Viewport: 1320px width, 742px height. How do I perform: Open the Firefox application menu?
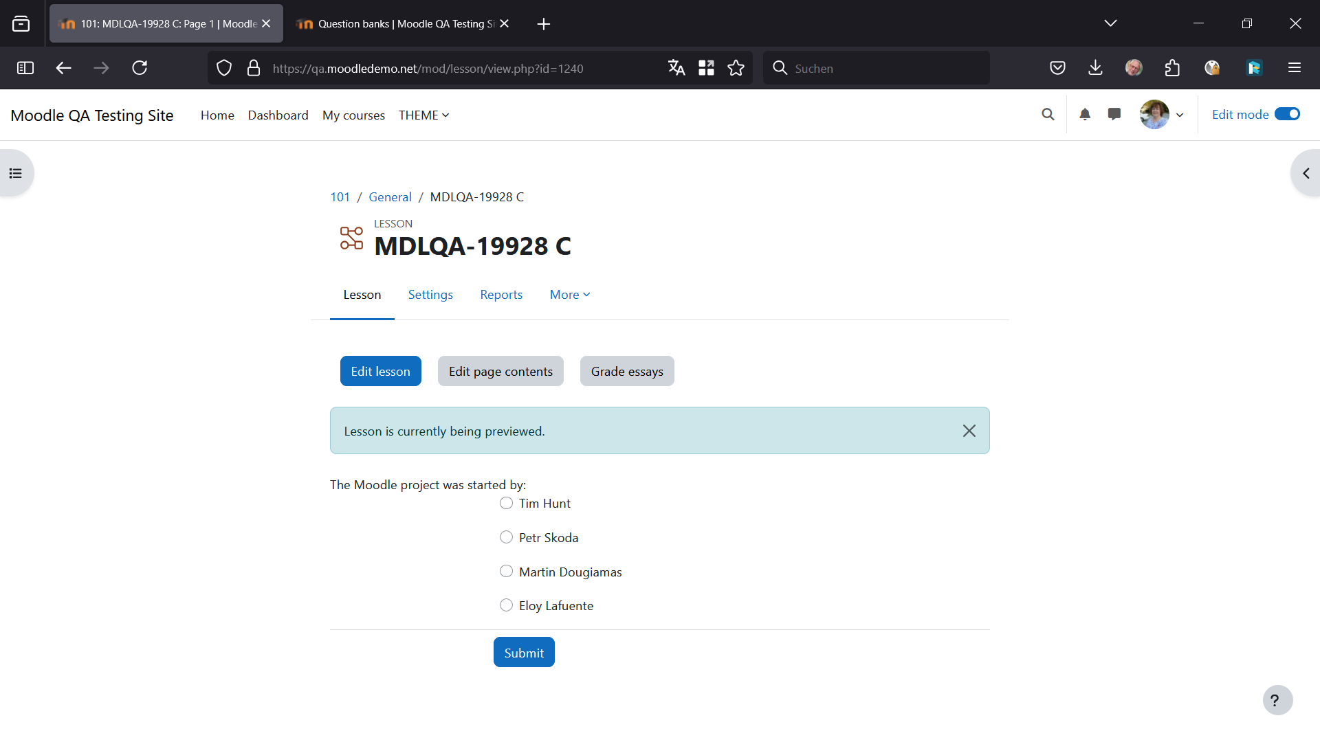(x=1295, y=68)
